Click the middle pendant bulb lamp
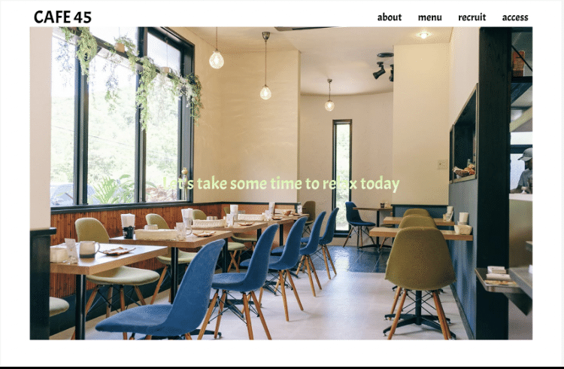The width and height of the screenshot is (564, 369). [265, 92]
